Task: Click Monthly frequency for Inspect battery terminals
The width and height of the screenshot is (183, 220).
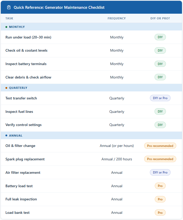Action: (117, 64)
